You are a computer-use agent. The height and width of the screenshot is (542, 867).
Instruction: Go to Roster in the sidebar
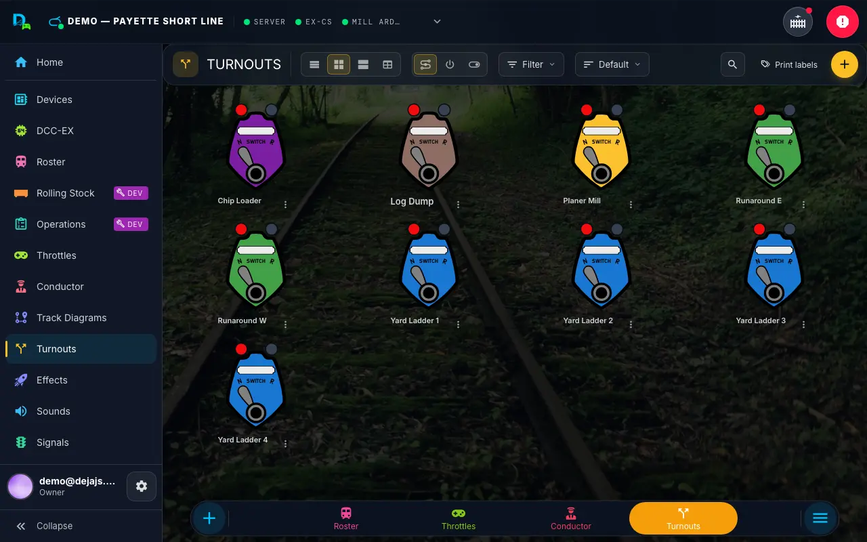[81, 162]
